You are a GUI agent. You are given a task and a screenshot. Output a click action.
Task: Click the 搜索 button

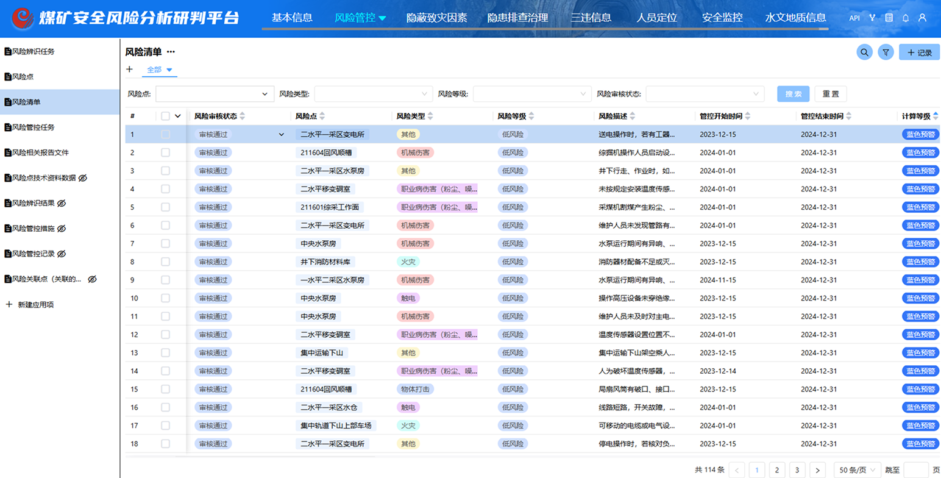(794, 94)
